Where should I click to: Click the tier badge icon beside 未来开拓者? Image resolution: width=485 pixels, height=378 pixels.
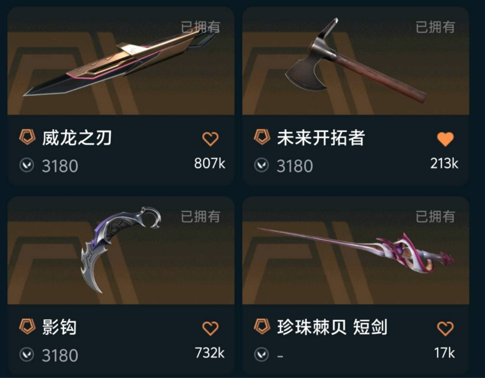coord(262,137)
